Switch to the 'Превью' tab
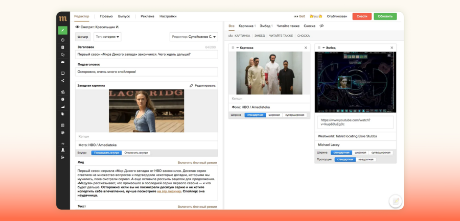The width and height of the screenshot is (460, 221). tap(106, 16)
